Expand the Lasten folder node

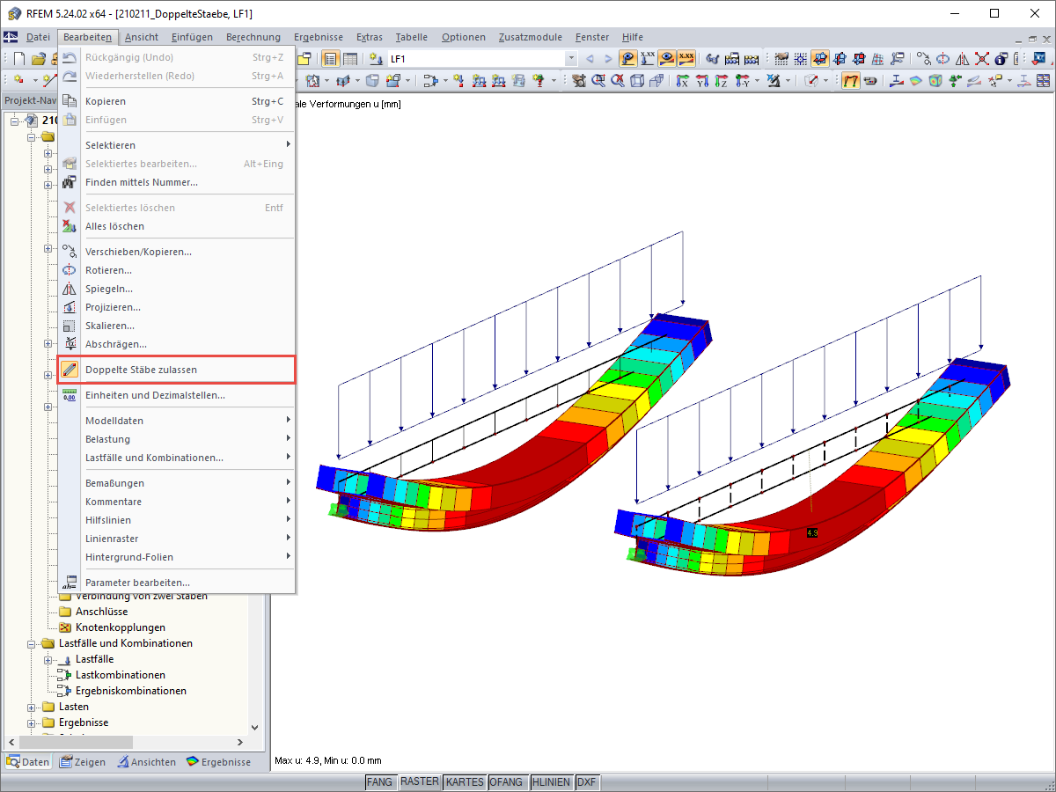coord(32,707)
